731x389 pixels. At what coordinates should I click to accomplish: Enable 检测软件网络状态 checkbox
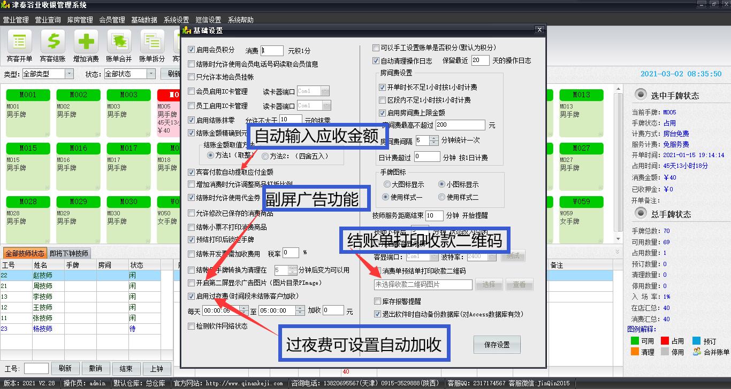click(x=192, y=326)
